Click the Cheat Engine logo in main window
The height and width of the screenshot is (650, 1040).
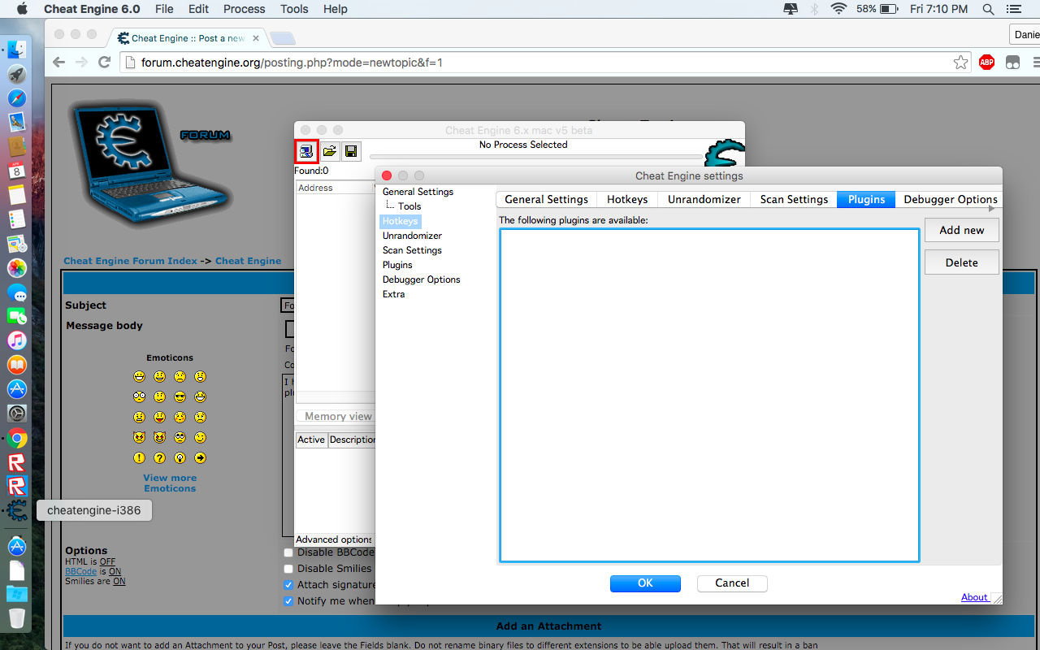click(724, 154)
